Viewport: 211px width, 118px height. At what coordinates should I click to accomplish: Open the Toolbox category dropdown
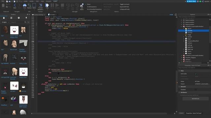(x=5, y=22)
